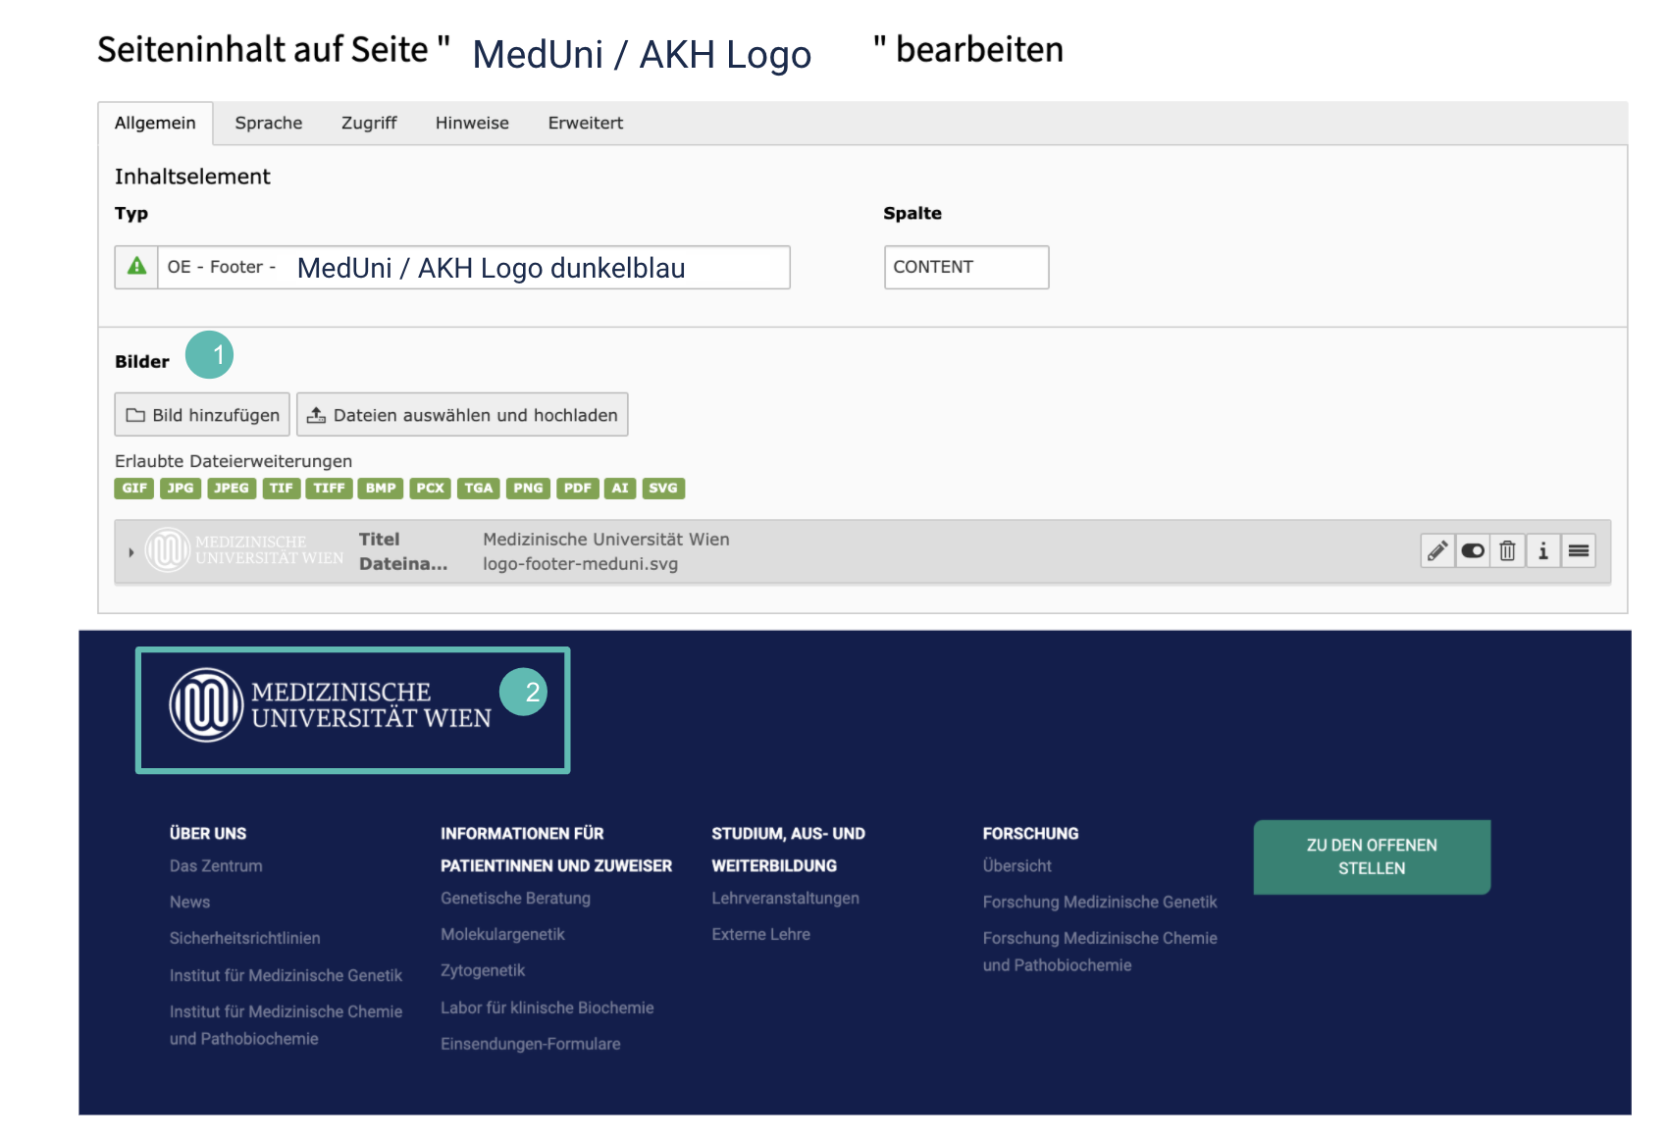Click the title text Medizinische Universität Wien
The width and height of the screenshot is (1668, 1138).
(x=606, y=540)
